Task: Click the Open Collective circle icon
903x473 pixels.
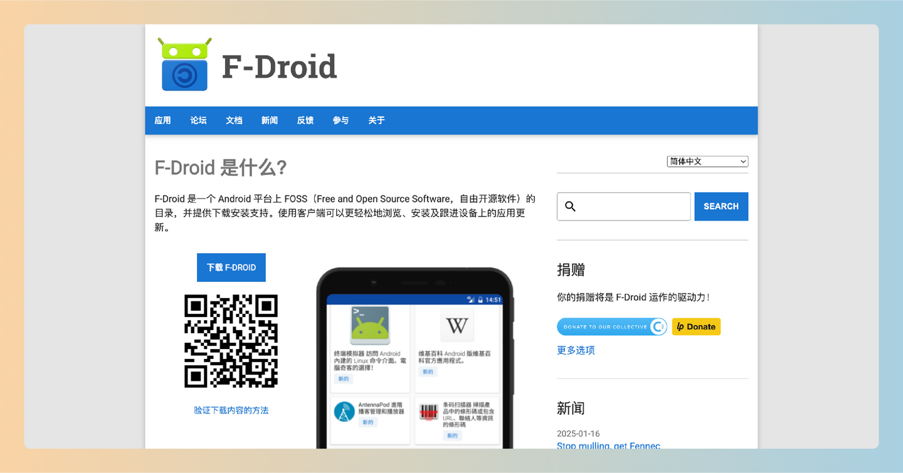Action: [x=658, y=326]
